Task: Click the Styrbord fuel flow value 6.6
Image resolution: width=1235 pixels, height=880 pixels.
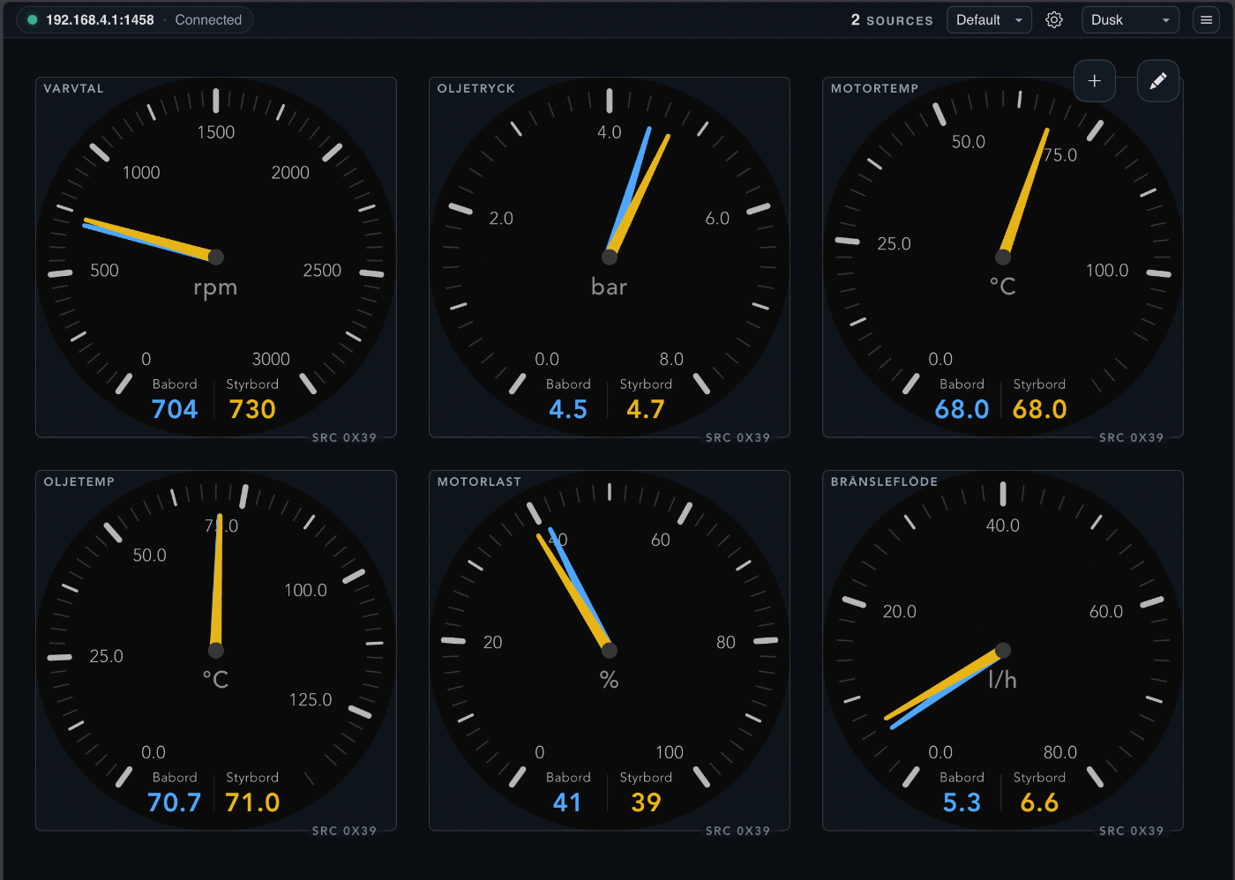Action: [1039, 802]
